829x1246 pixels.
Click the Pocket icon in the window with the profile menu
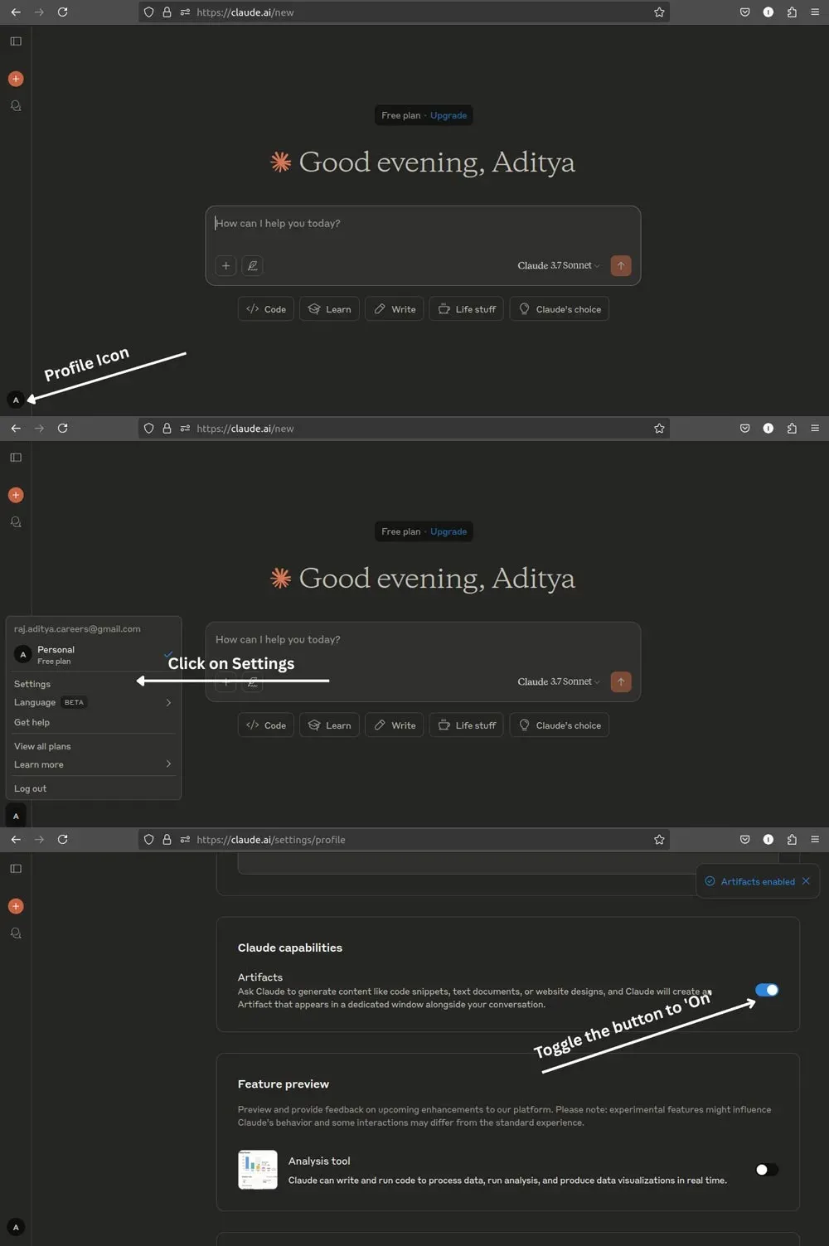[x=744, y=428]
